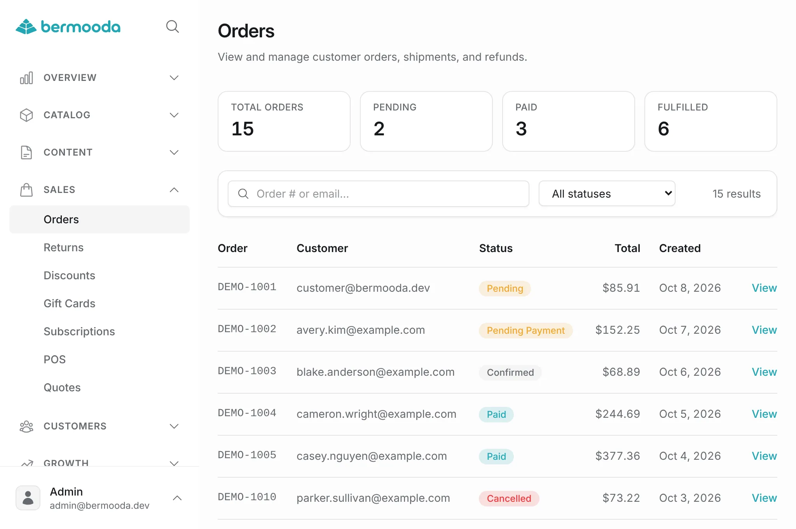Expand the Overview section chevron
This screenshot has width=796, height=529.
(174, 78)
